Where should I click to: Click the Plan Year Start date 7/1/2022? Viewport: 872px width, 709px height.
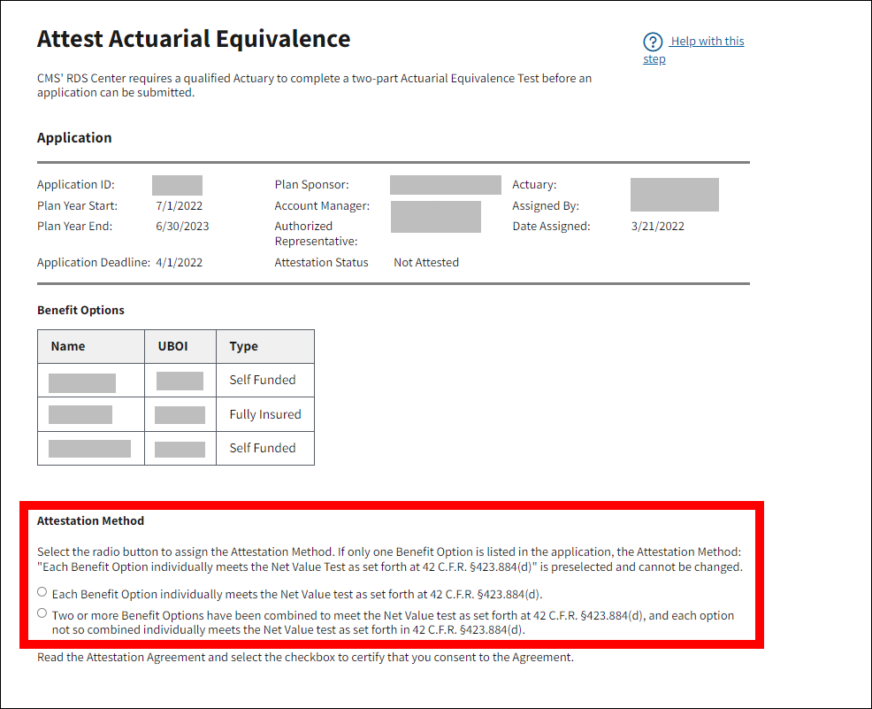[173, 205]
